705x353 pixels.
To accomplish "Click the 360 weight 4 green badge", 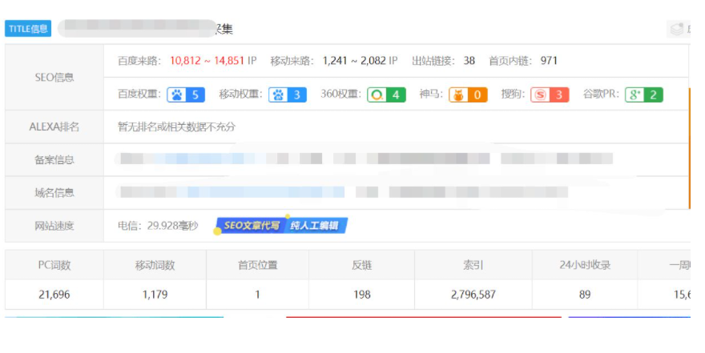I will pos(387,94).
